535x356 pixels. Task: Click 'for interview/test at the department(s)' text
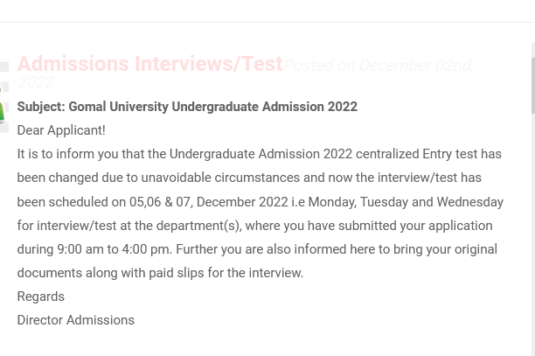point(129,226)
